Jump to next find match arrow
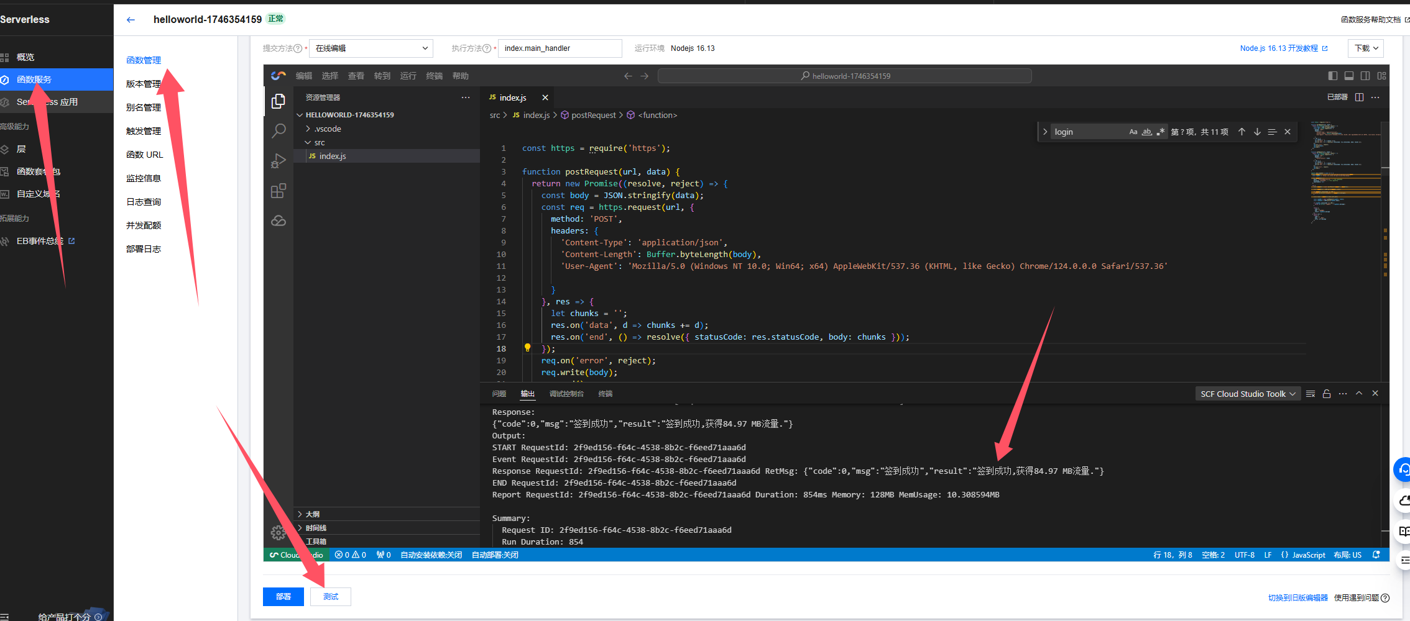Viewport: 1410px width, 621px height. tap(1257, 132)
